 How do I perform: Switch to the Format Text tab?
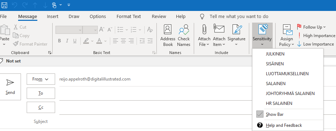129,16
